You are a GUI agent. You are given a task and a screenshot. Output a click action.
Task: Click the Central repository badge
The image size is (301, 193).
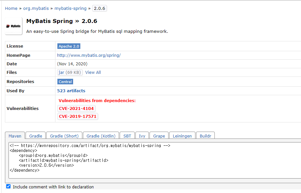(65, 82)
